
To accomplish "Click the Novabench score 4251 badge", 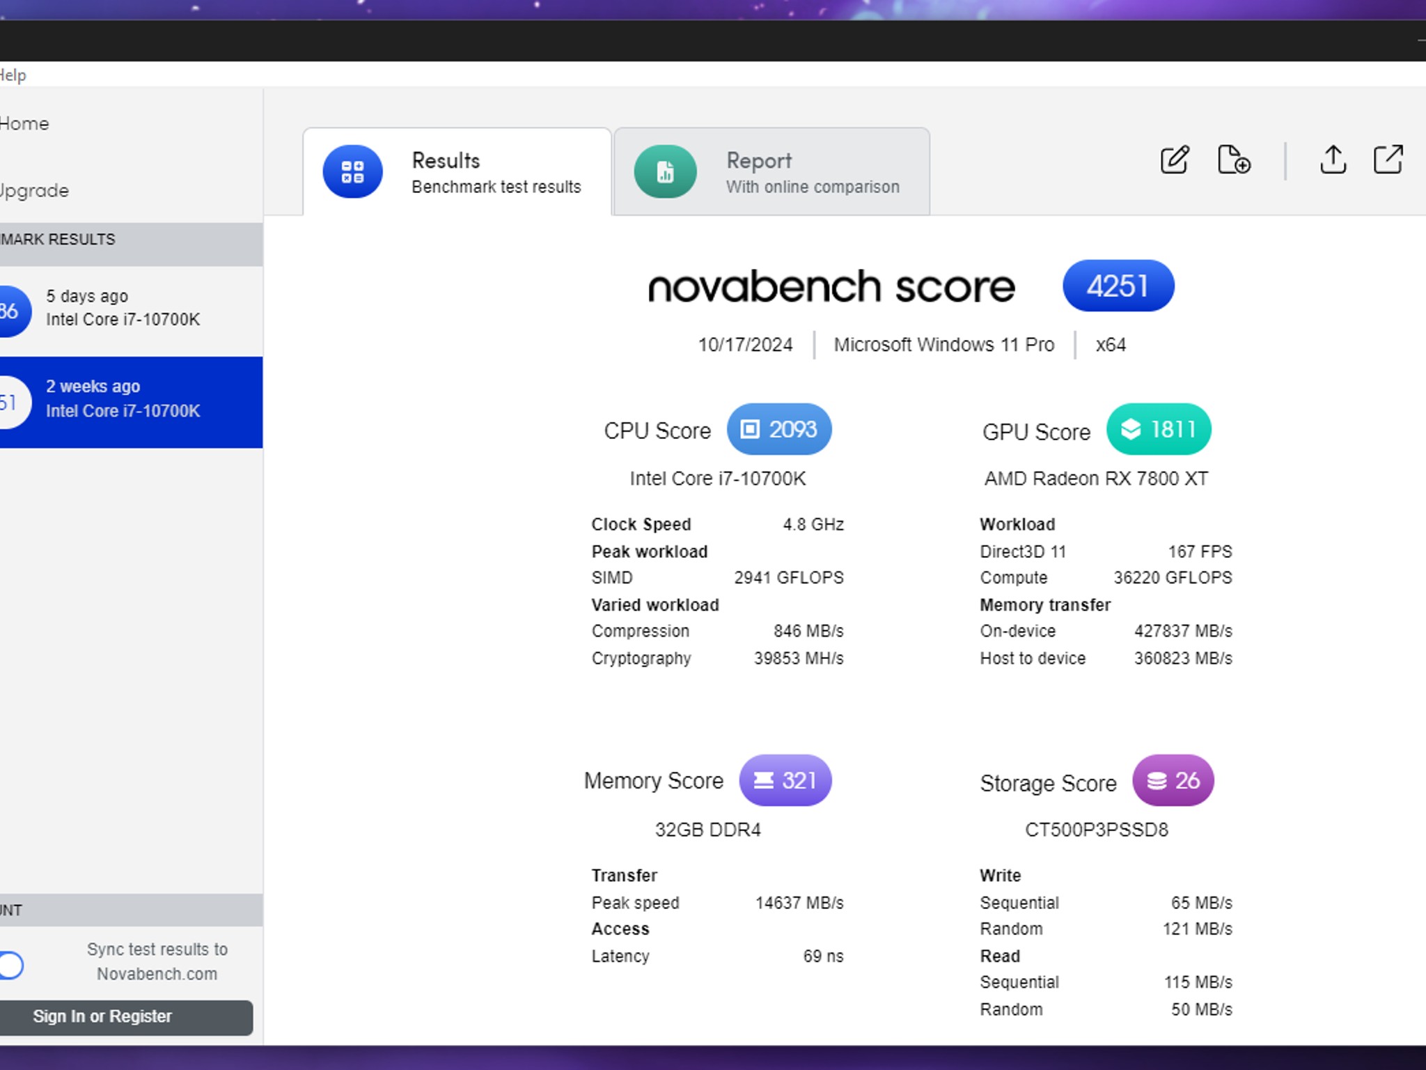I will click(x=1118, y=286).
